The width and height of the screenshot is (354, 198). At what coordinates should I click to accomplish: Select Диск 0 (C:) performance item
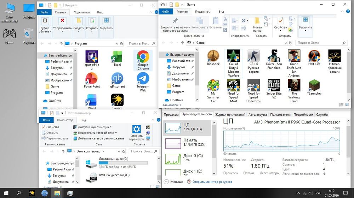point(187,159)
